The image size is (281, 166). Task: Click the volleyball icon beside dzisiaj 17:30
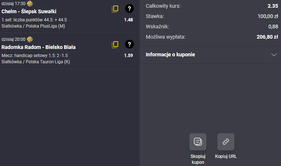(x=30, y=4)
